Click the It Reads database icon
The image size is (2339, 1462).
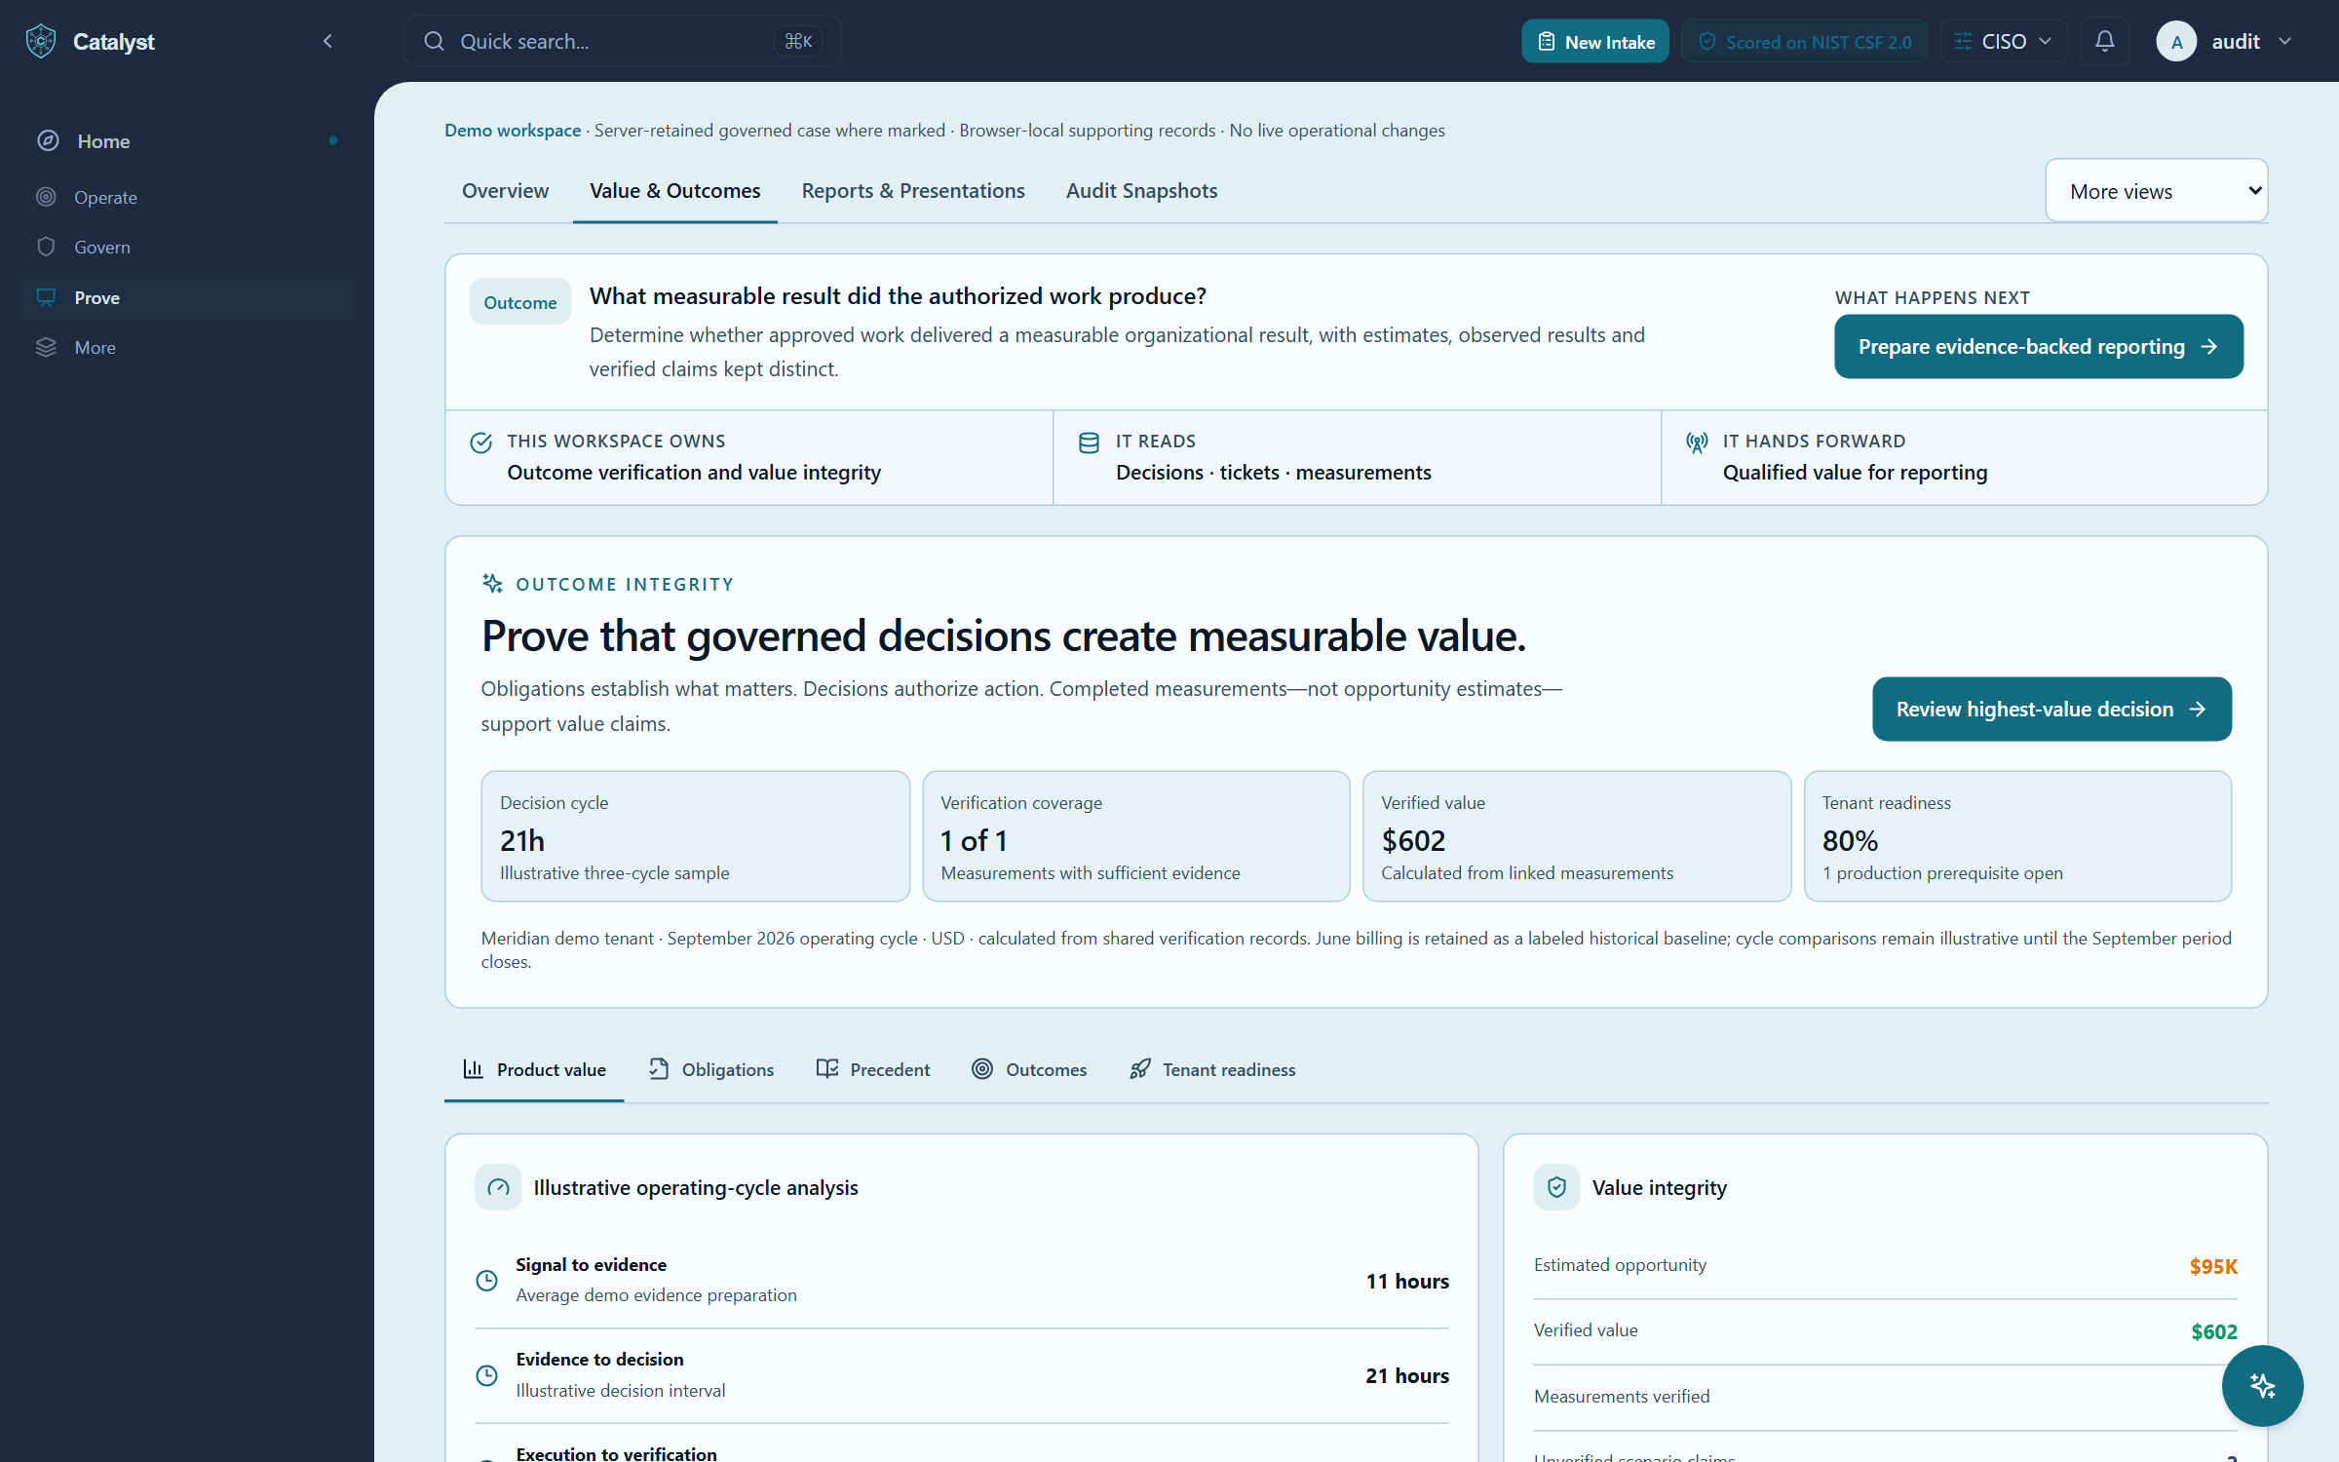pyautogui.click(x=1089, y=442)
